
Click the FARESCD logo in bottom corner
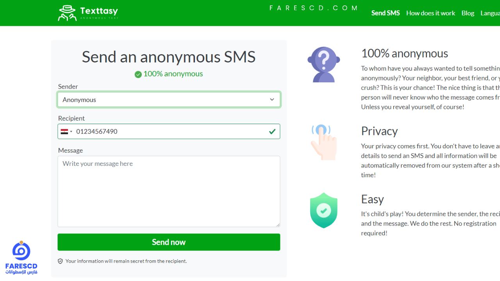pos(21,258)
